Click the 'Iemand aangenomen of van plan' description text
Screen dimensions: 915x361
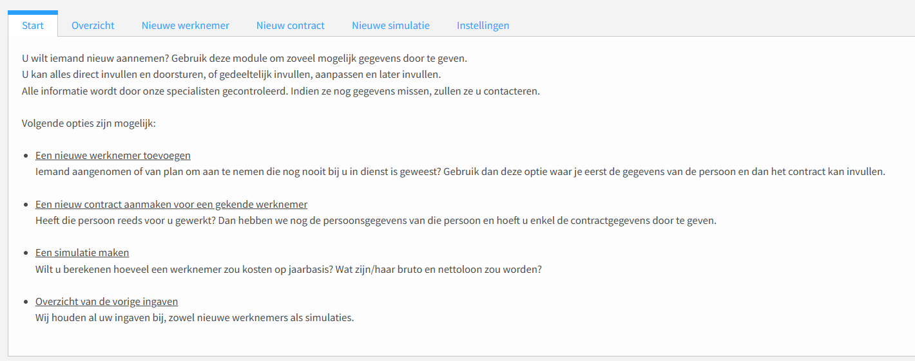coord(461,172)
